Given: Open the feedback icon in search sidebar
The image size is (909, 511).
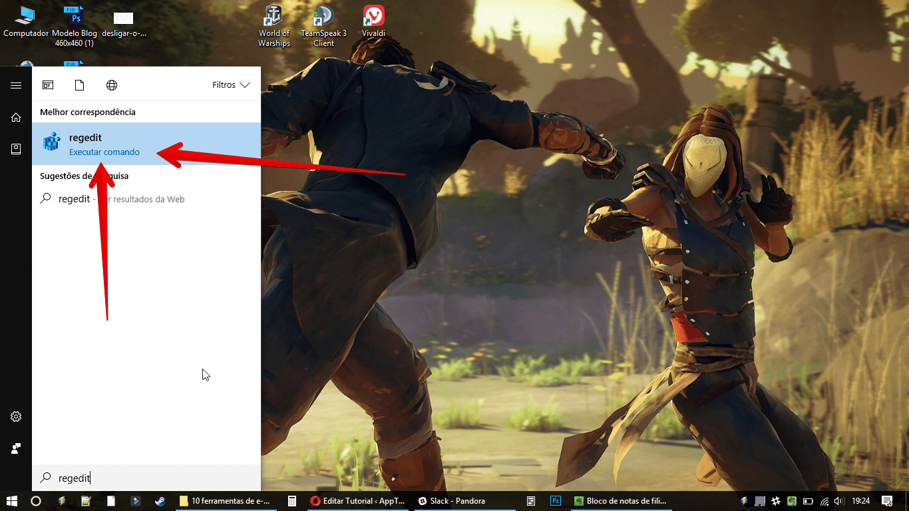Looking at the screenshot, I should click(x=16, y=448).
